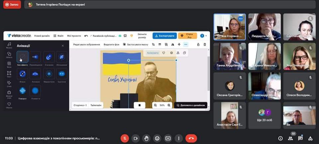Viewport: 319px width, 144px height.
Task: Click the zoom-in magnifier next to 50%
Action: pos(169,105)
